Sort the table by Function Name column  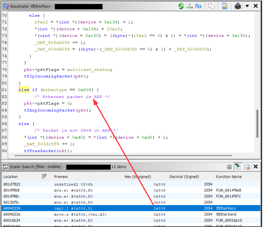(229, 176)
